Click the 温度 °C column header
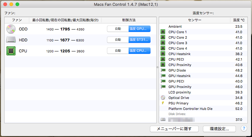The image size is (252, 137). (239, 20)
